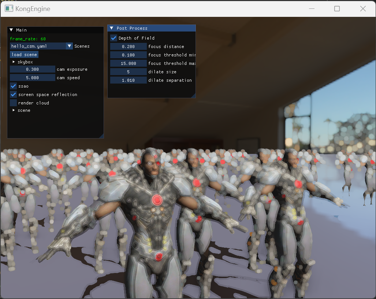Collapse the Main panel triangle

[x=11, y=30]
